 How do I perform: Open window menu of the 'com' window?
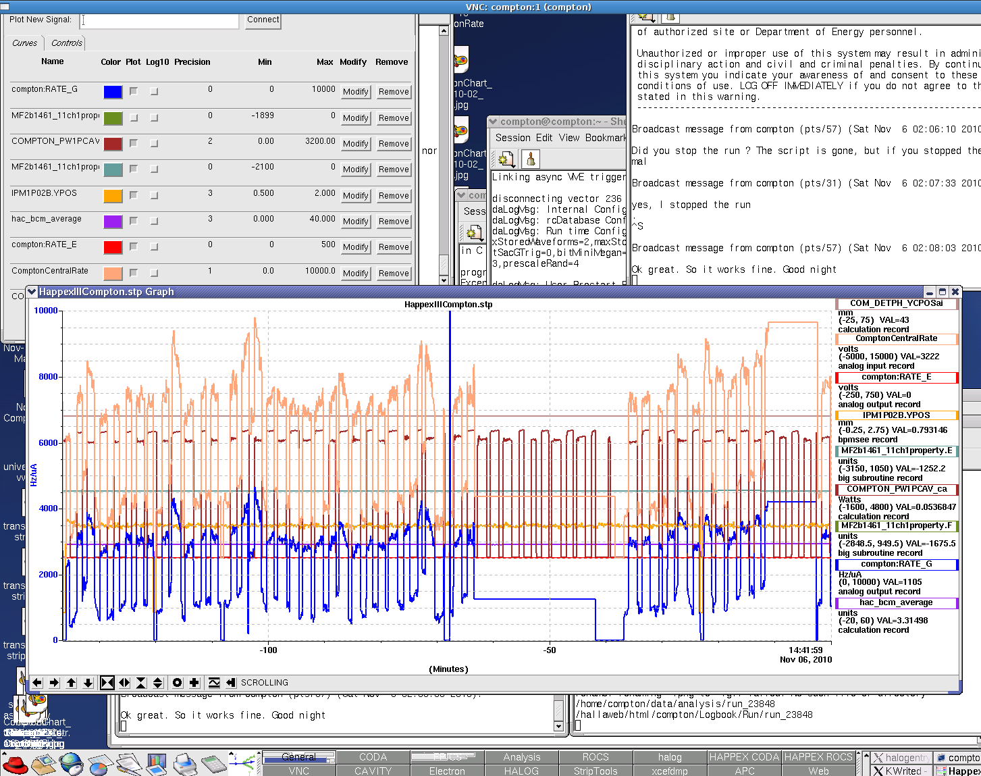462,195
